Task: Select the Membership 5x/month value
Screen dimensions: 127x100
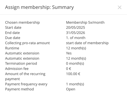Action: point(85,23)
